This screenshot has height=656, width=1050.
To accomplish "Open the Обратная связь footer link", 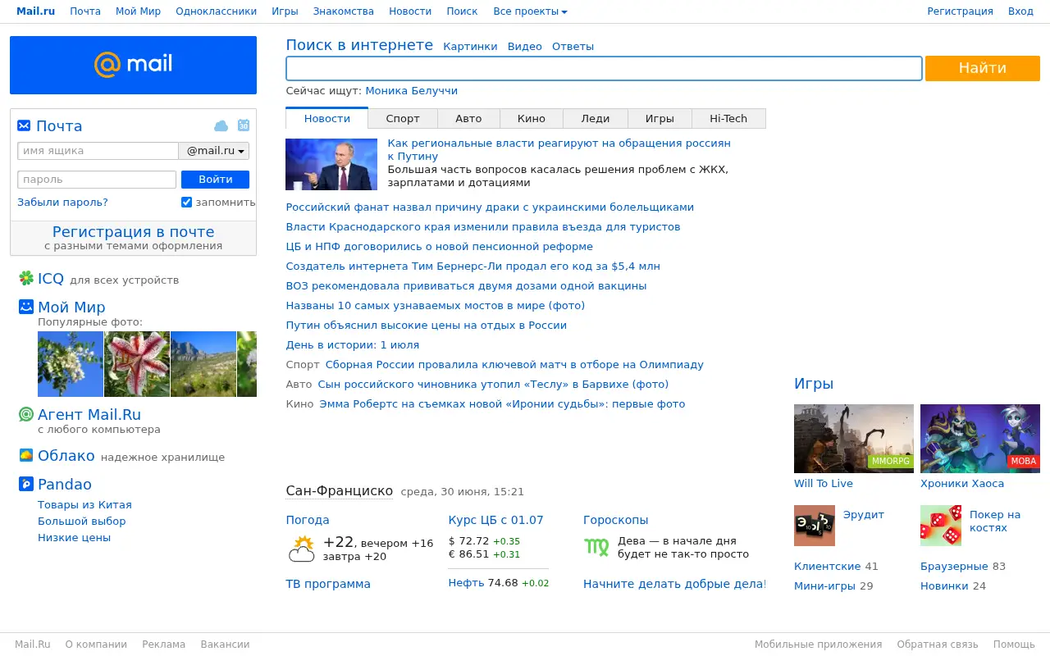I will [938, 645].
